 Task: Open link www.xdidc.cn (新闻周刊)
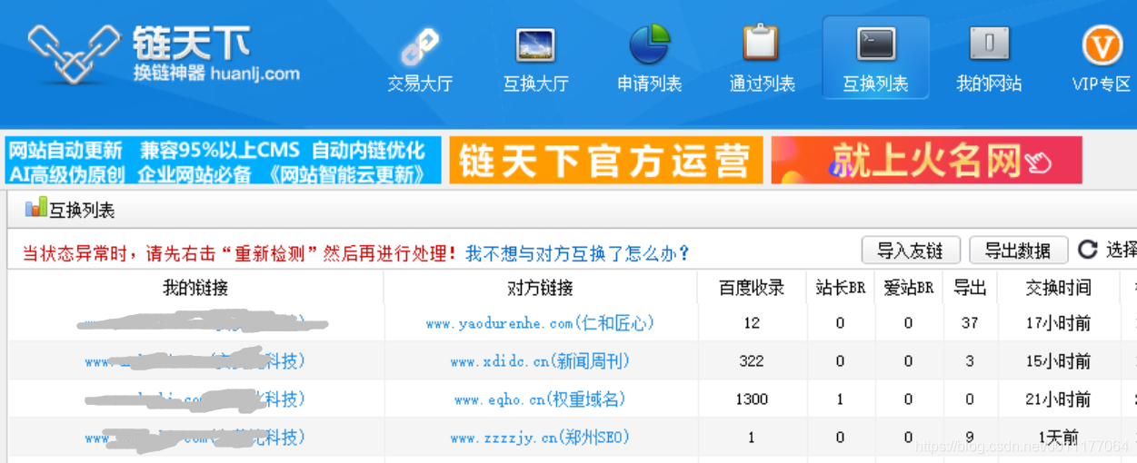click(x=540, y=361)
